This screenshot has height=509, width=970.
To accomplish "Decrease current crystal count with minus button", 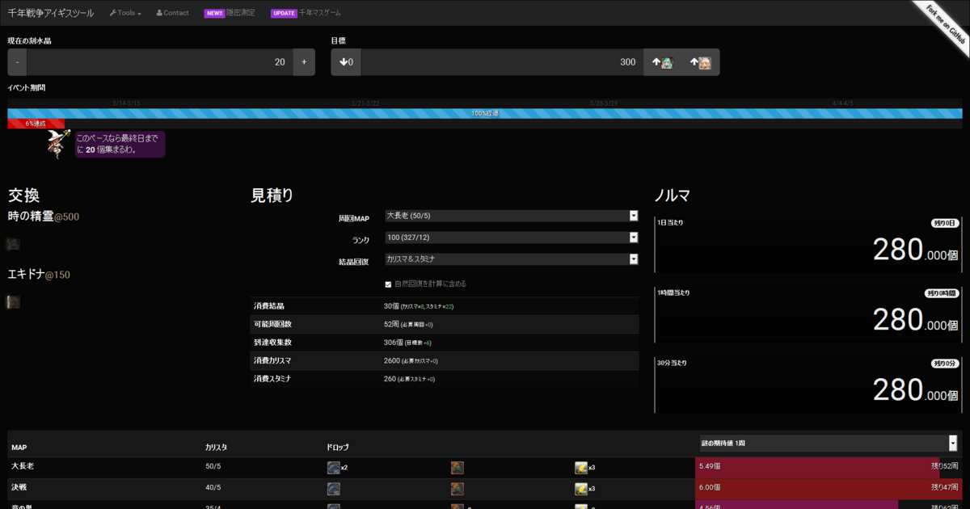I will 17,62.
